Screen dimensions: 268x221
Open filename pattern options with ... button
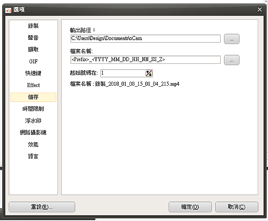click(x=231, y=60)
